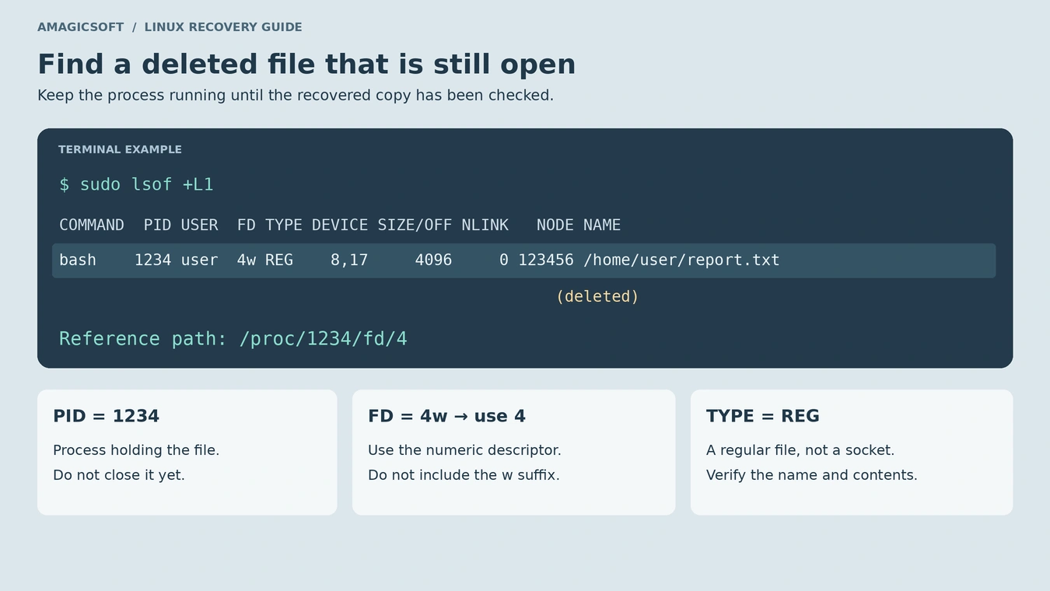Click the 'PID = 1234' card title

click(106, 416)
